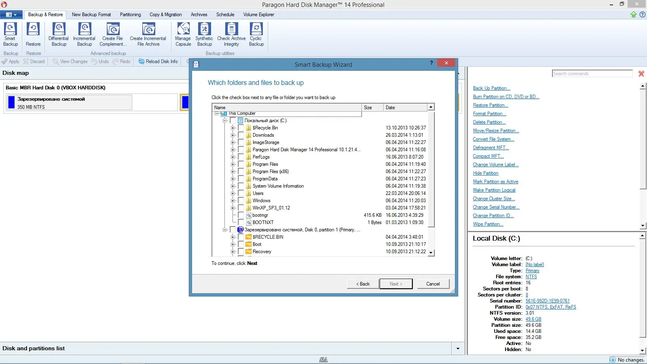Run Check Archive Integrity
The image size is (647, 364).
(231, 34)
